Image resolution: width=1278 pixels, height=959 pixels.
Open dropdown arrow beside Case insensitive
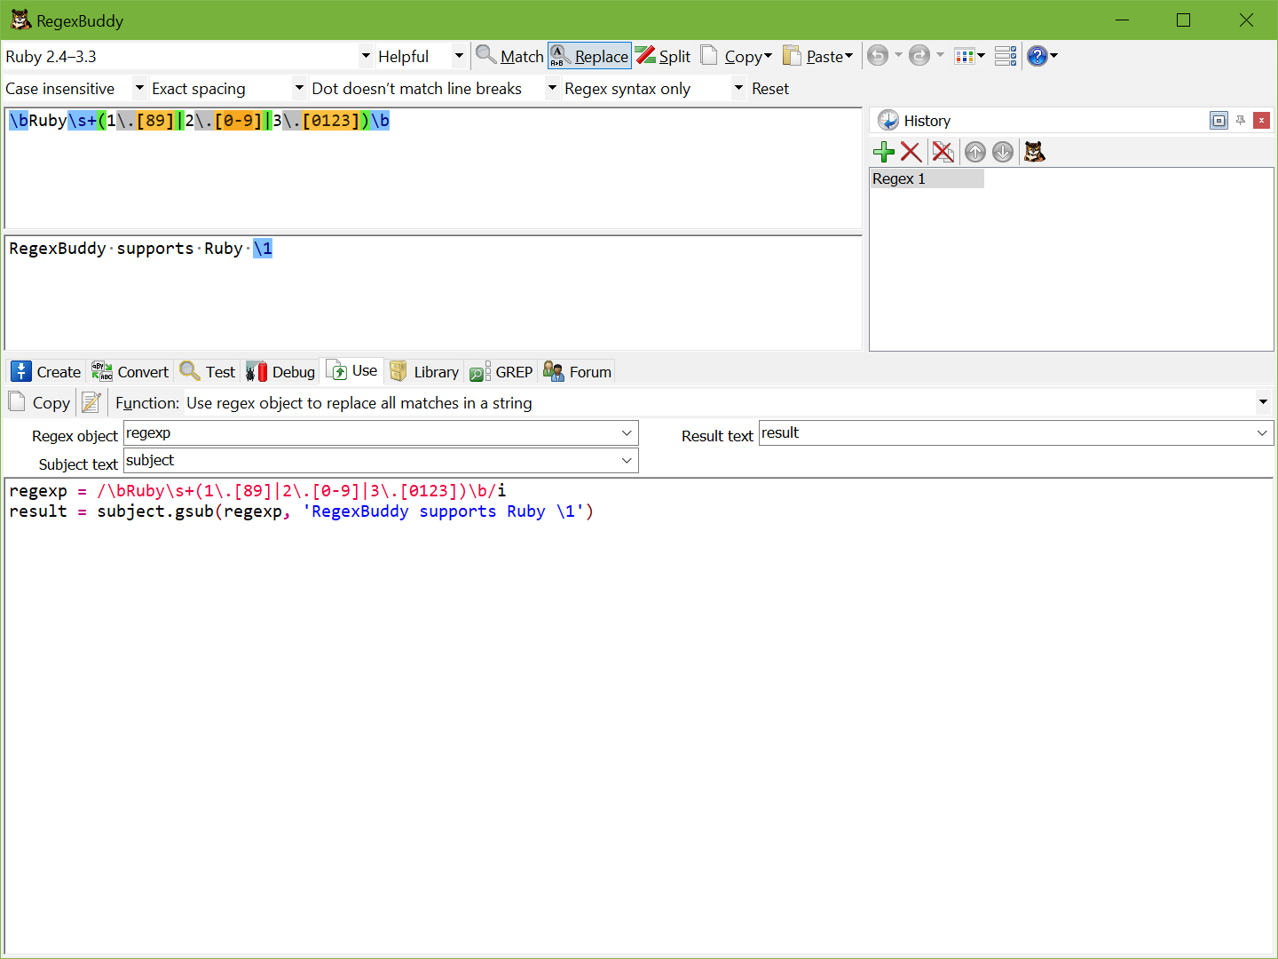[139, 89]
